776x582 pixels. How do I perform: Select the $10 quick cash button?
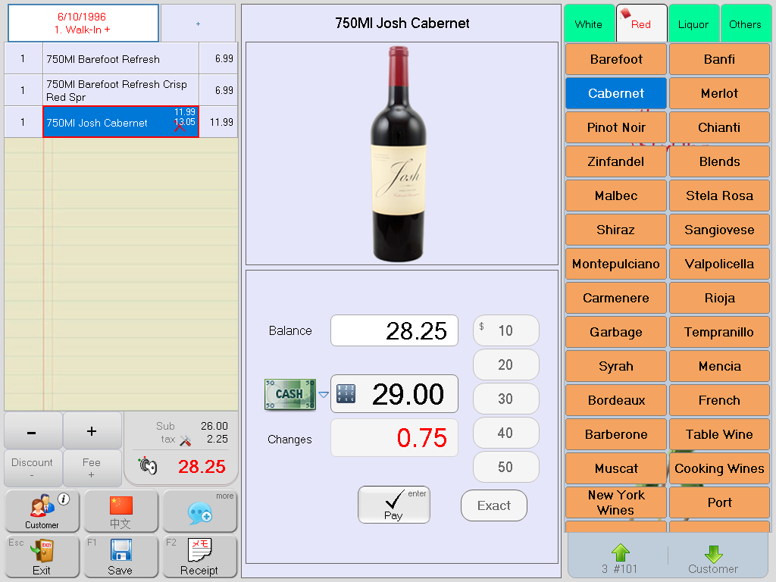click(505, 330)
